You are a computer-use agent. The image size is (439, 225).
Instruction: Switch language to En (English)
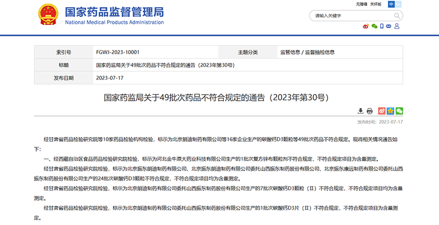[x=398, y=4]
